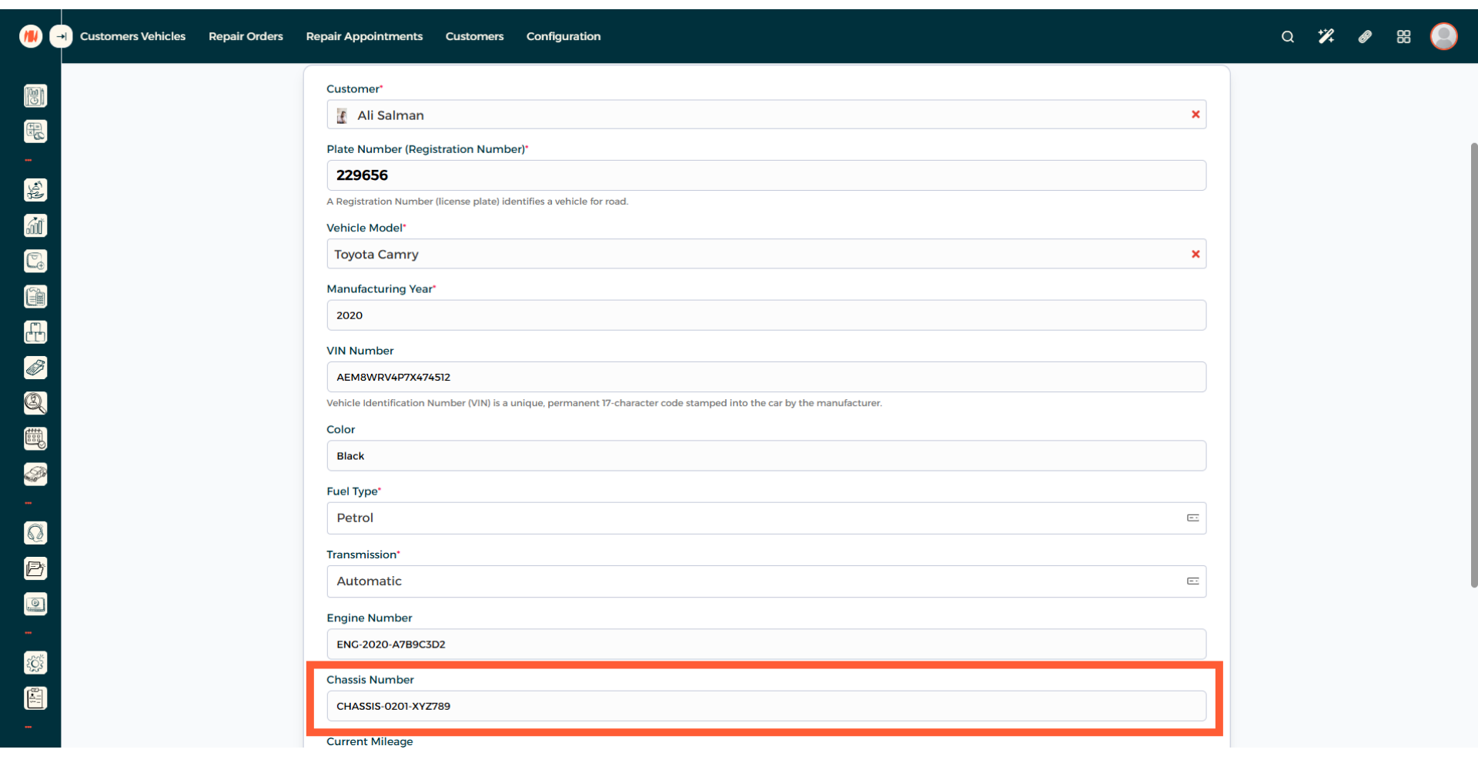
Task: Click the calendar icon in the sidebar
Action: 35,438
